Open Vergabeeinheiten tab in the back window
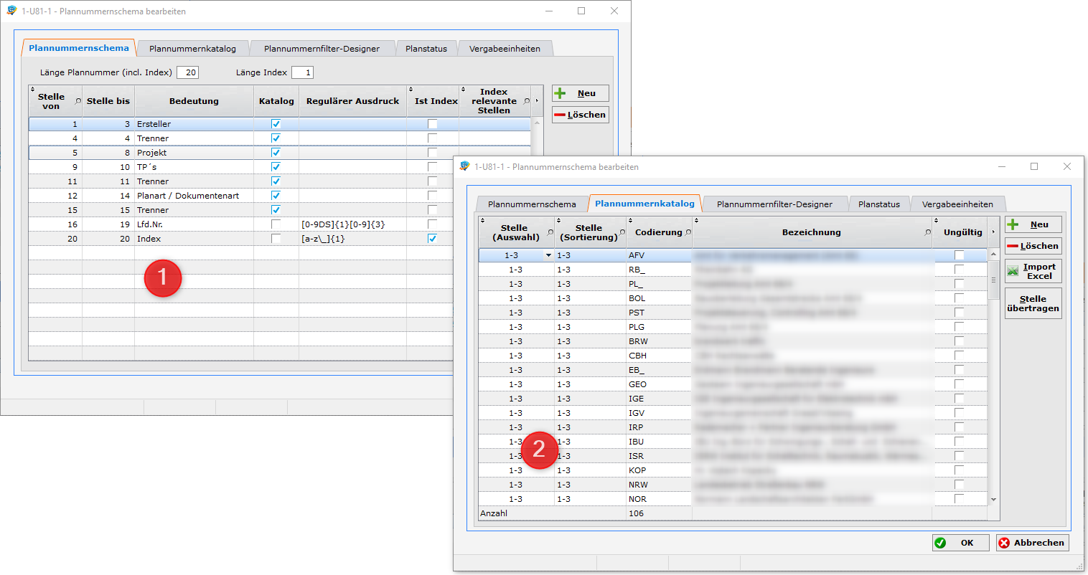1088x575 pixels. click(505, 49)
